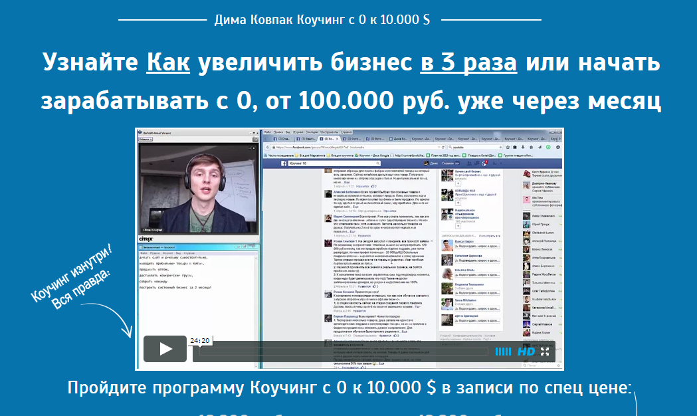
Task: Open Facebook friend requests icon in blue bar
Action: [x=469, y=163]
